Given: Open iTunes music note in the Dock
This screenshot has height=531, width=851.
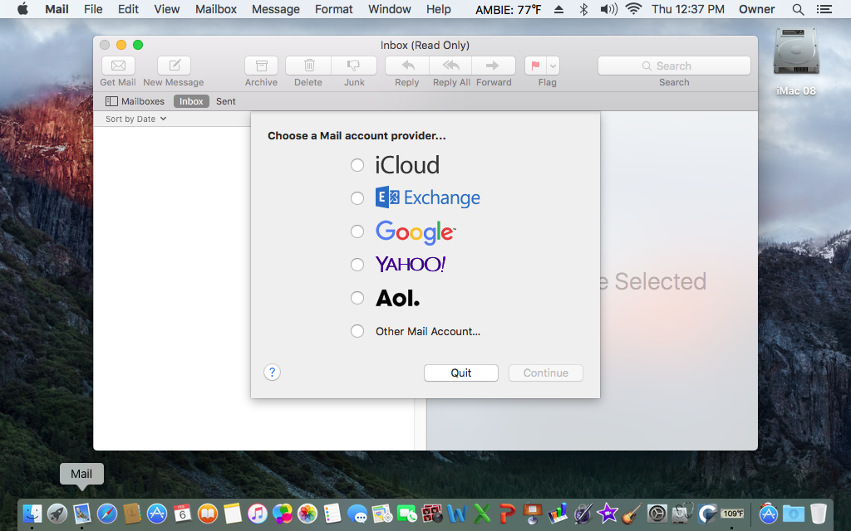Looking at the screenshot, I should click(x=258, y=513).
